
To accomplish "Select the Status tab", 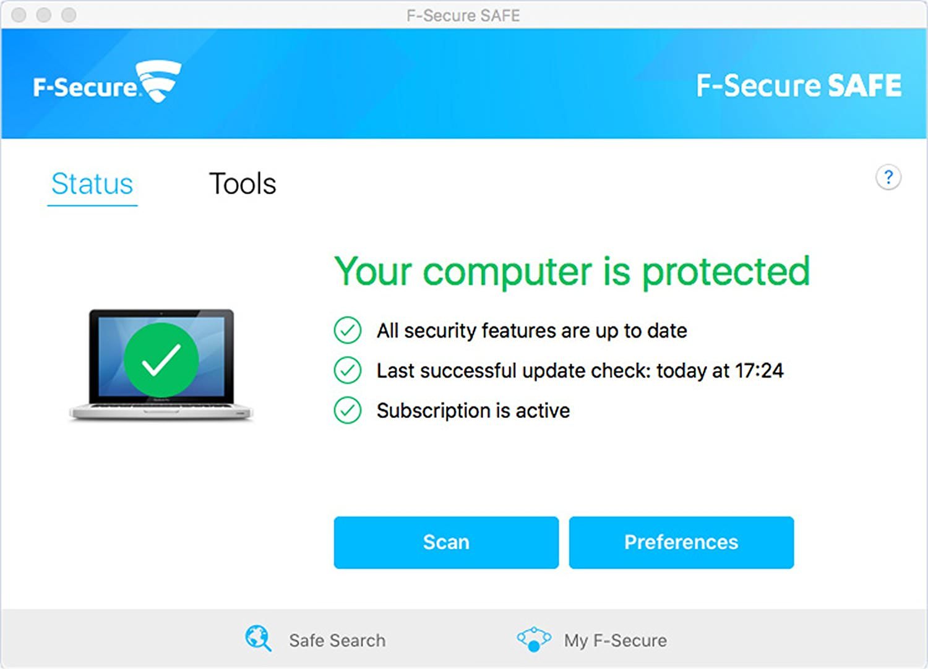I will (92, 184).
